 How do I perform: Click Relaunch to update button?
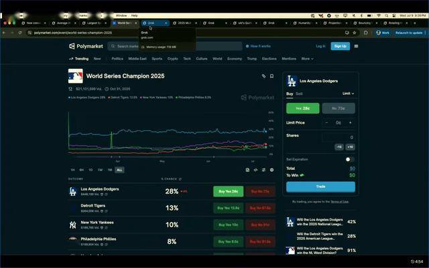pyautogui.click(x=410, y=33)
